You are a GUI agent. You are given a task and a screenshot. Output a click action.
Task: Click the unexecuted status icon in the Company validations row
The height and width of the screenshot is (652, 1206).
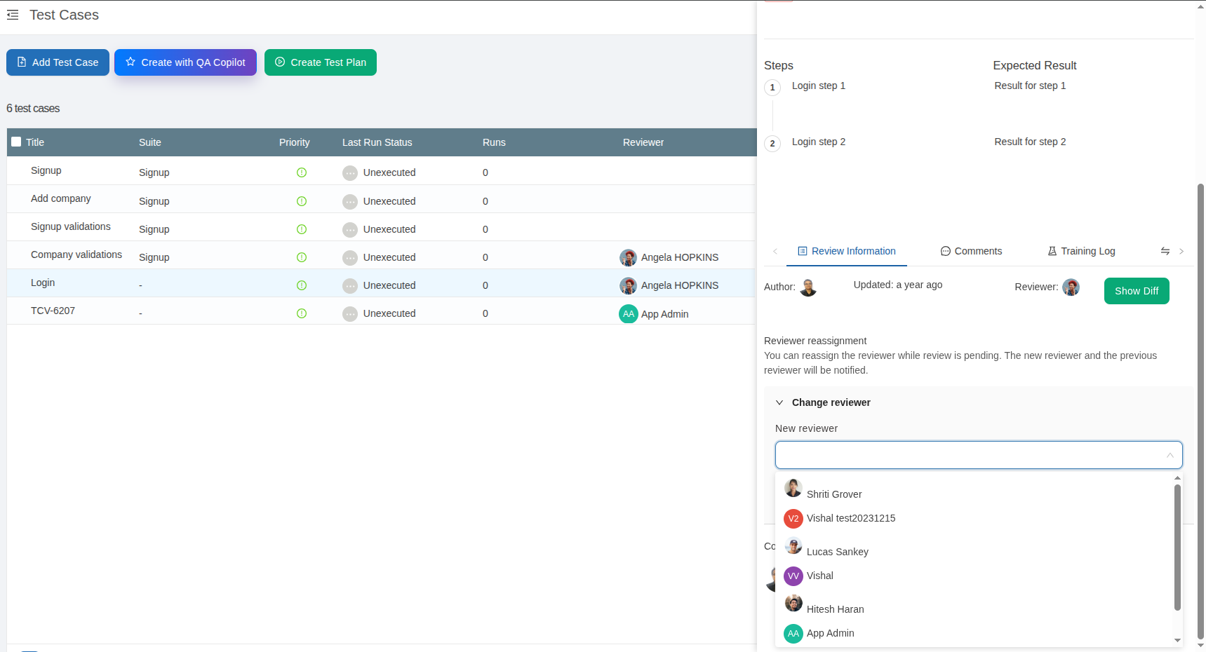point(350,258)
